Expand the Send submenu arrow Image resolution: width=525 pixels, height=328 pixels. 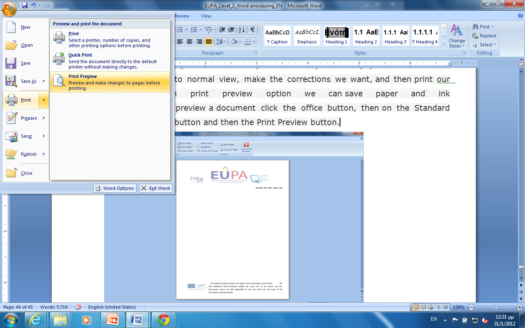tap(44, 136)
